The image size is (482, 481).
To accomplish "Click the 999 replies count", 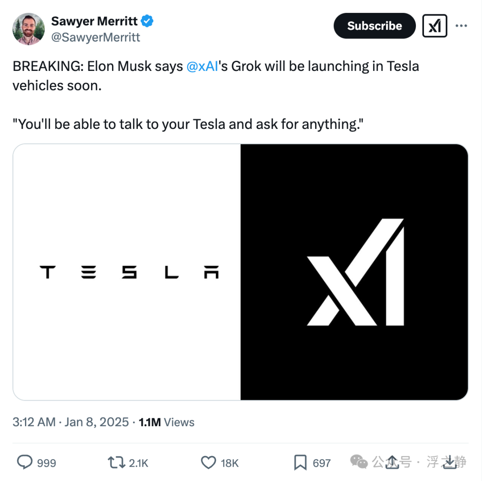I will pyautogui.click(x=46, y=463).
